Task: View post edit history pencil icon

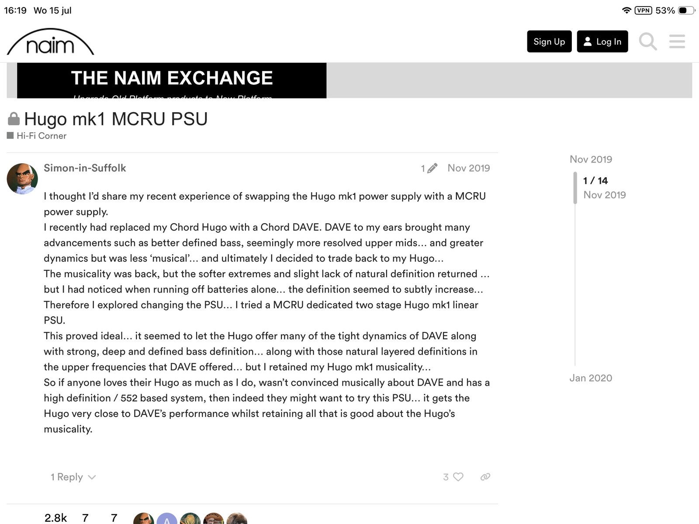Action: (x=429, y=168)
